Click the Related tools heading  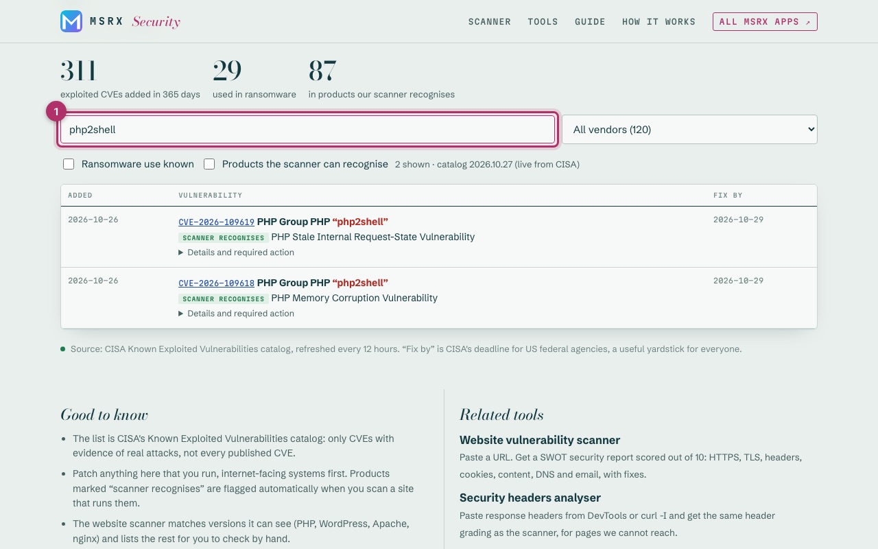501,414
